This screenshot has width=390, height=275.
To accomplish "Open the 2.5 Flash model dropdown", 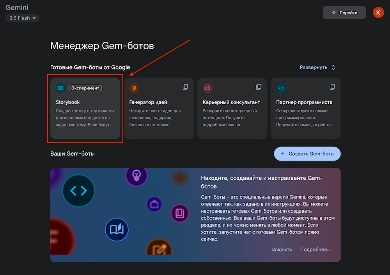I will pos(23,18).
